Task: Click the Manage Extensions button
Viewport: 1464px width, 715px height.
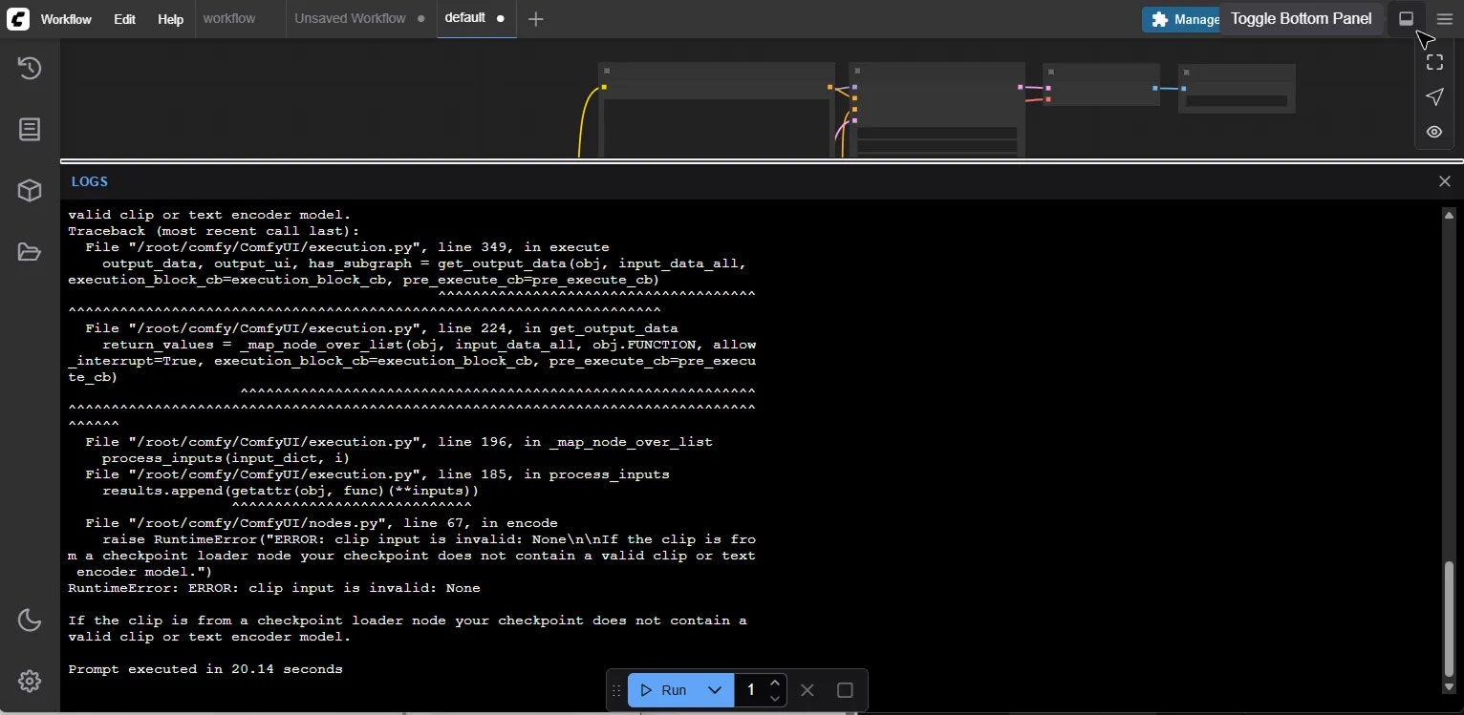Action: 1181,18
